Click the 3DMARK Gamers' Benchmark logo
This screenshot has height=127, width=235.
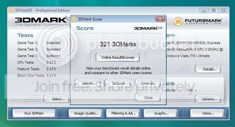[41, 22]
